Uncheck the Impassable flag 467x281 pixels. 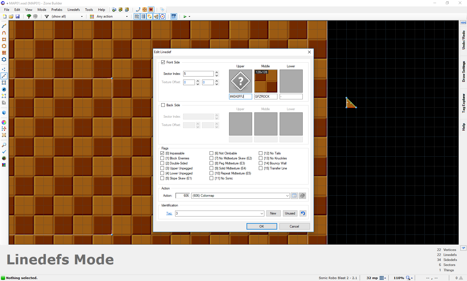pyautogui.click(x=162, y=153)
